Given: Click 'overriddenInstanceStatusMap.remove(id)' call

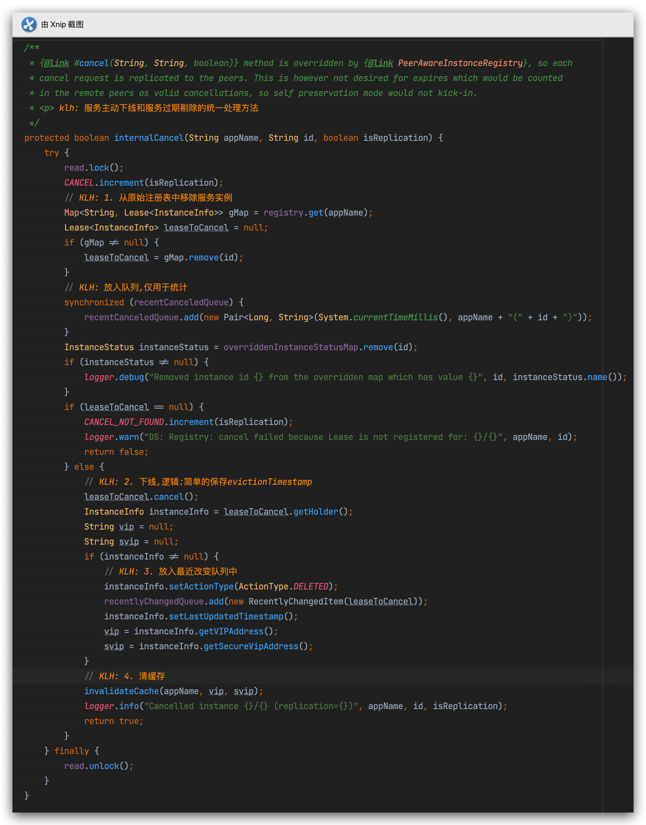Looking at the screenshot, I should pos(318,347).
